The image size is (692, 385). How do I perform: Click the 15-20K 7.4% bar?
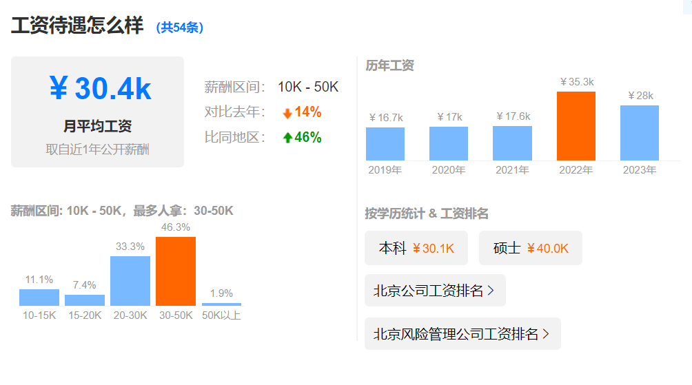[x=85, y=300]
